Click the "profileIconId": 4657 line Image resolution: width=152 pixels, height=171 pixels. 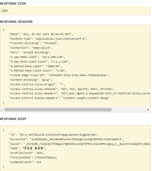coord(27,153)
